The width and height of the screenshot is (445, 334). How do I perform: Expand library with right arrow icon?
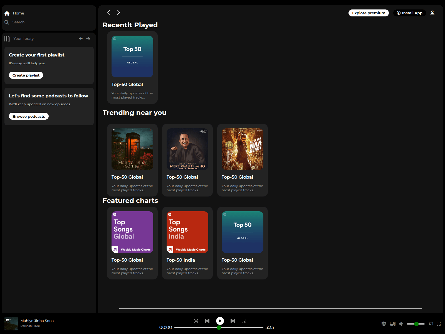click(x=88, y=39)
